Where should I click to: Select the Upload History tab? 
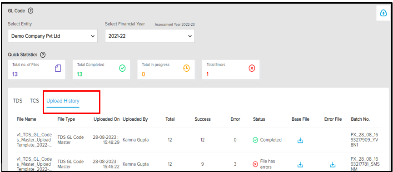click(x=63, y=101)
